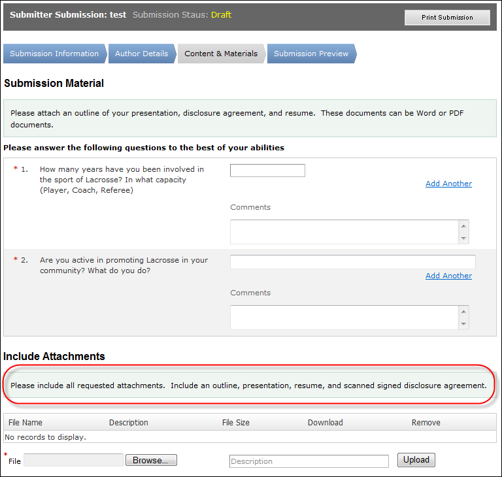
Task: Focus the promoting Lacrosse answer field
Action: click(x=352, y=262)
